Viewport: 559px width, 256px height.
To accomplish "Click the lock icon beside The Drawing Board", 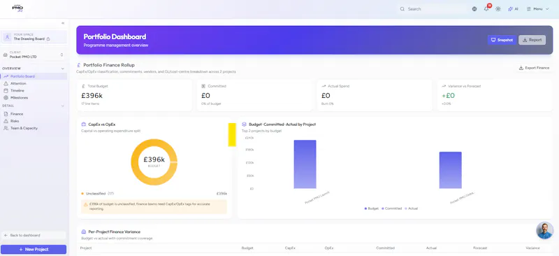I will pos(48,39).
